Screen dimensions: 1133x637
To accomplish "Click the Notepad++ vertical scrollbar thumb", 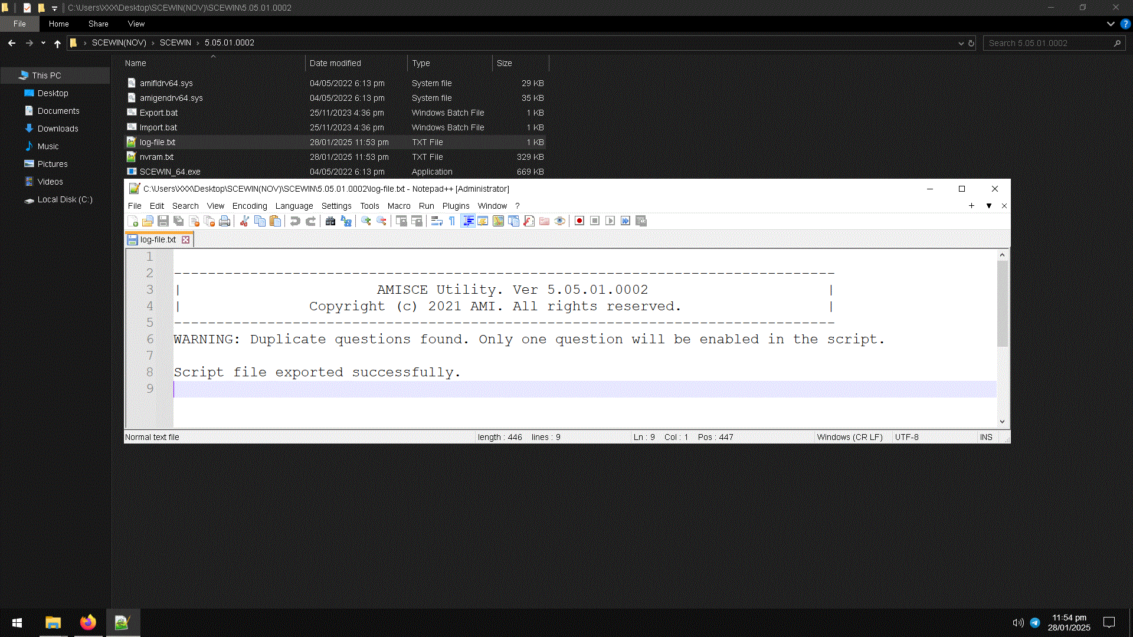I will coord(1002,304).
